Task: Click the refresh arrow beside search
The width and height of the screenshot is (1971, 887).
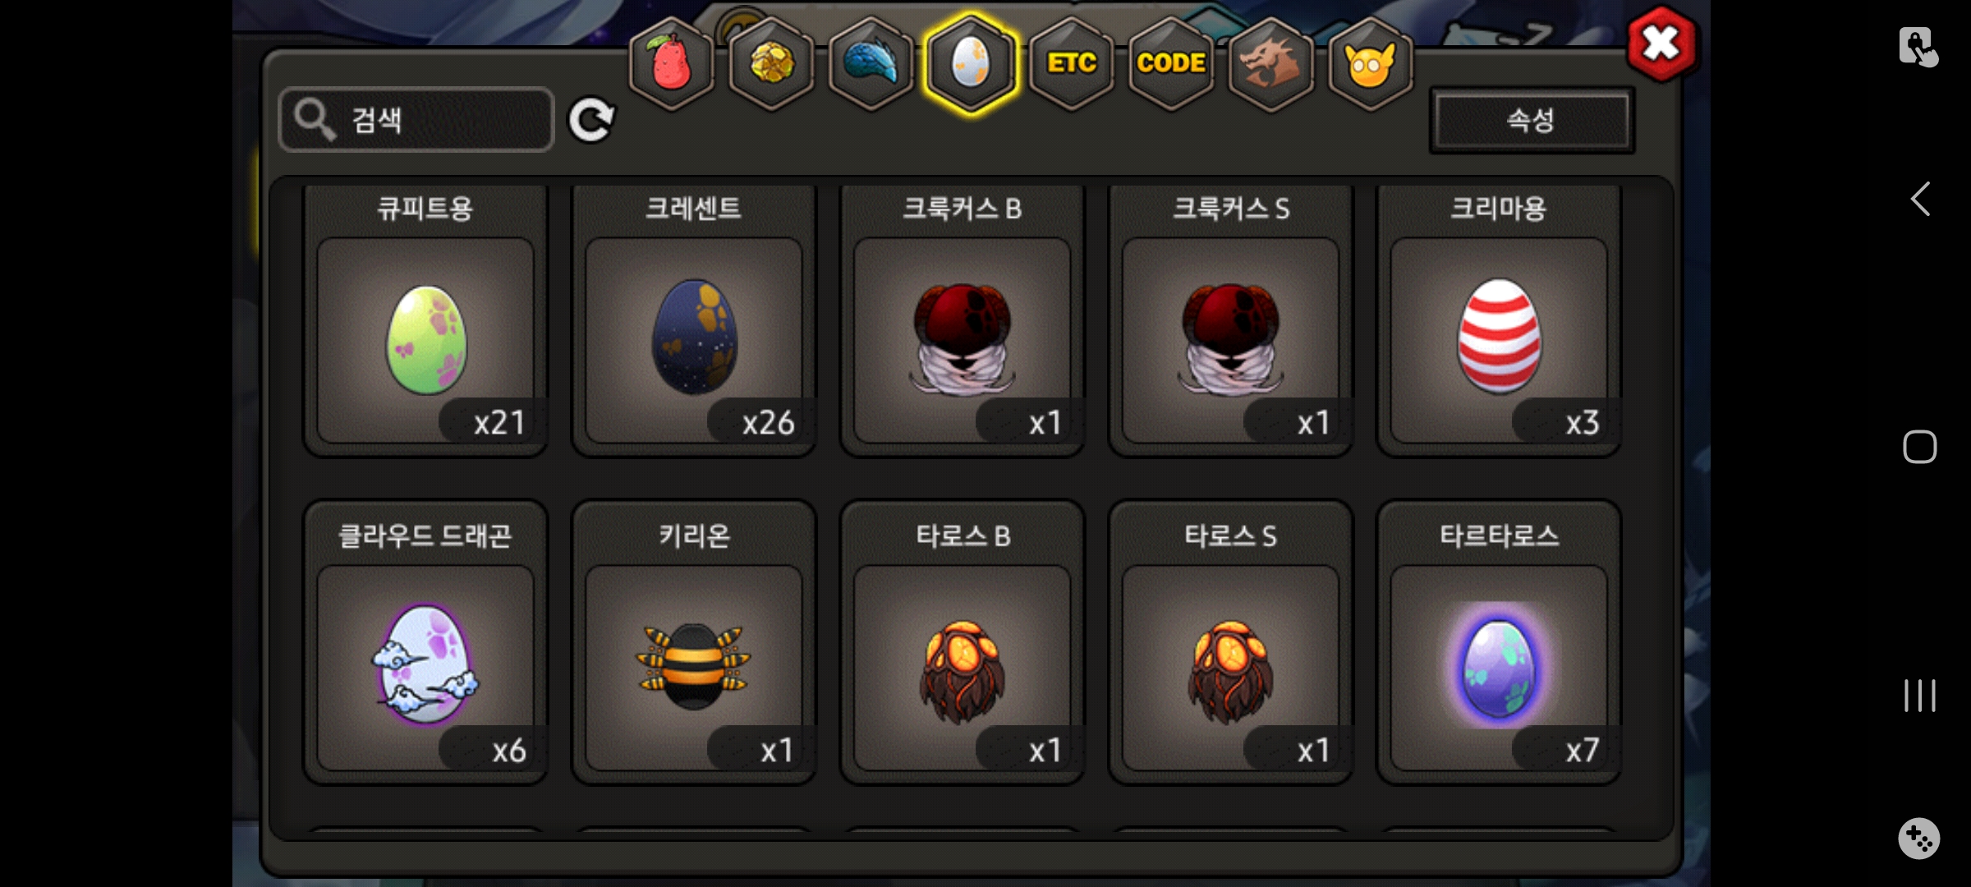Action: [x=591, y=120]
